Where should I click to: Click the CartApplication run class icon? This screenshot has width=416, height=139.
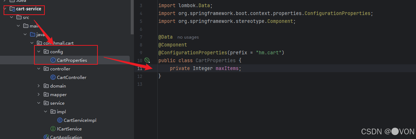tap(46, 137)
